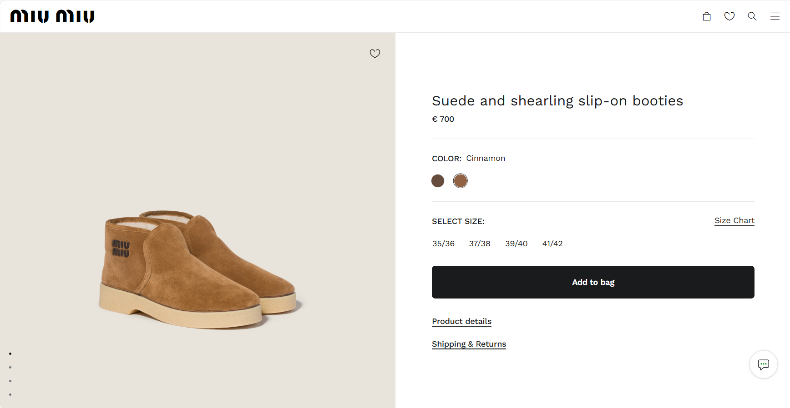Expand Product details section
Viewport: 790px width, 408px height.
[x=461, y=321]
